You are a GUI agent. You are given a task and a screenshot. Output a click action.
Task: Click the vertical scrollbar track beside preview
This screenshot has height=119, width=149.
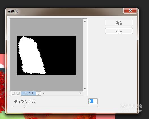pyautogui.click(x=85, y=55)
